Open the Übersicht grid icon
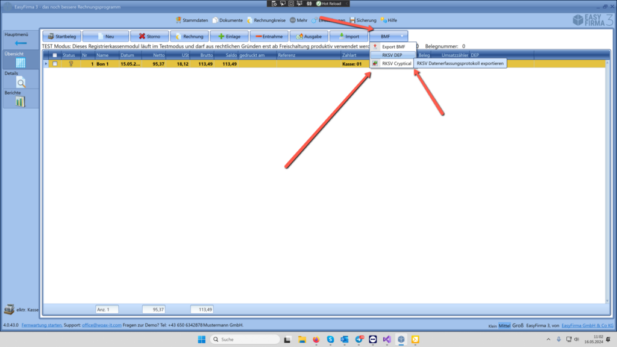Screen dimensions: 617x347 click(20, 63)
